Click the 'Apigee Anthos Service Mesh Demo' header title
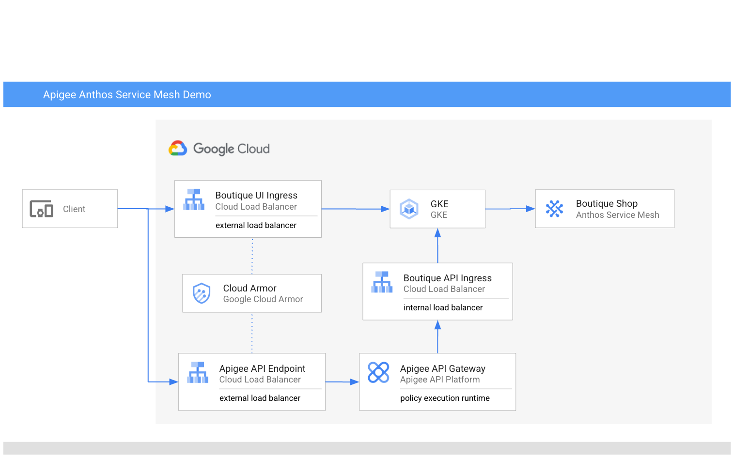Screen dimensions: 733x458 tap(127, 94)
